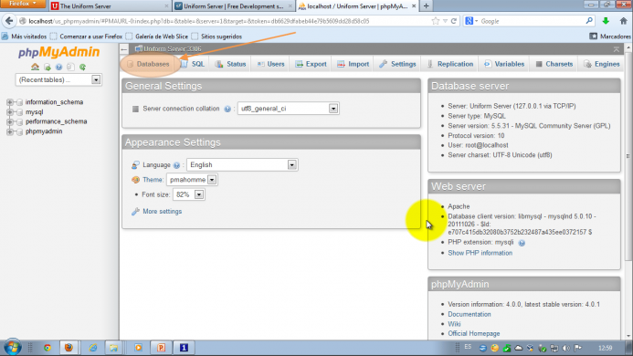This screenshot has width=633, height=356.
Task: Click the help icon next to Server connection collation
Action: [x=227, y=109]
